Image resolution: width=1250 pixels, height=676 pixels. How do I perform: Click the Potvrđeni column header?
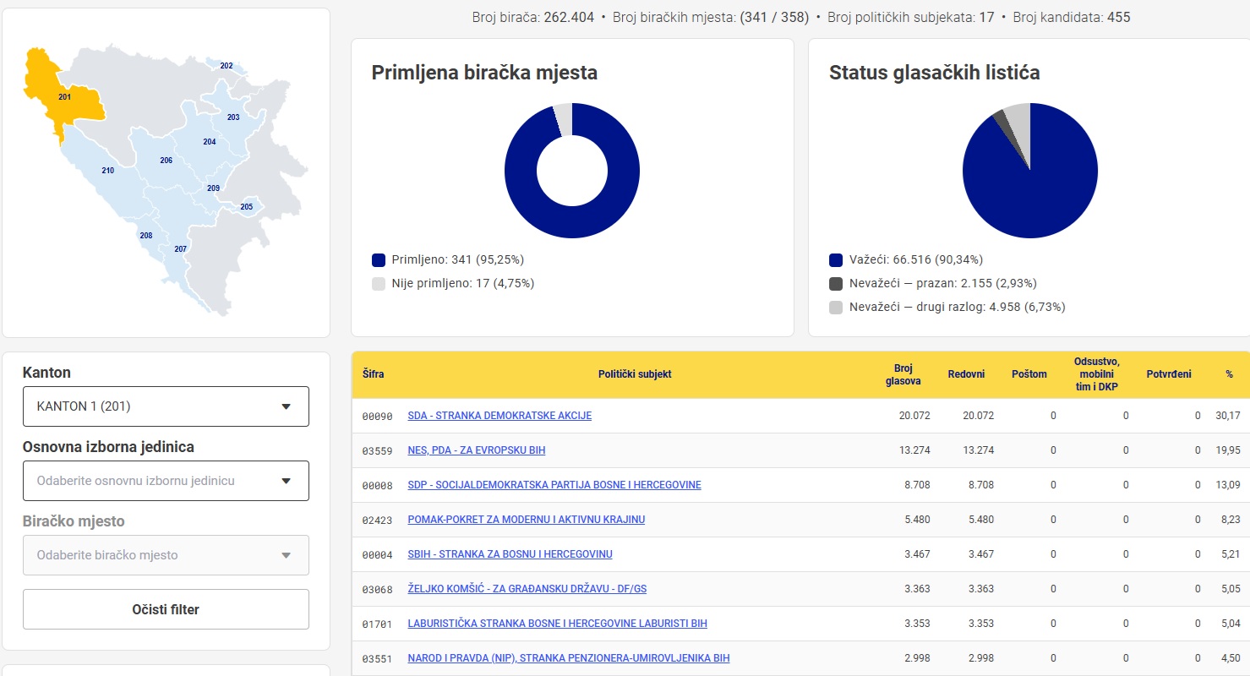tap(1169, 374)
